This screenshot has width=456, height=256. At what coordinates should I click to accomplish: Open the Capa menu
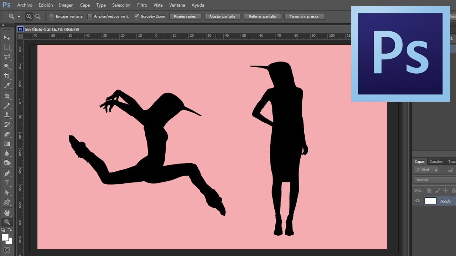tap(85, 5)
